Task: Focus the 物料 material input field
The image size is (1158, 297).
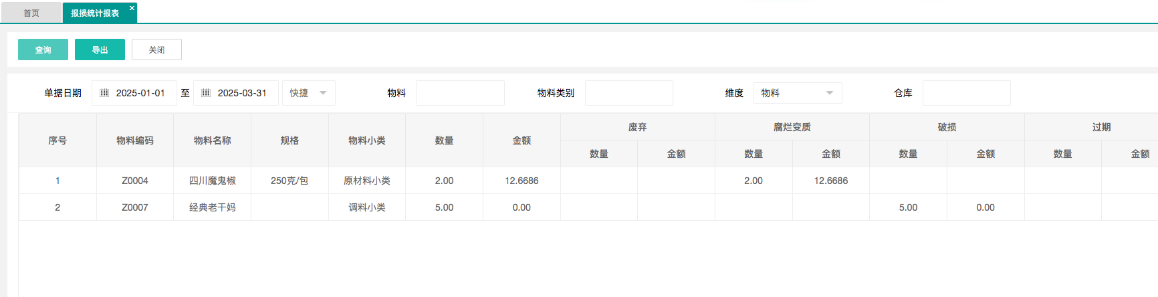Action: click(x=460, y=93)
